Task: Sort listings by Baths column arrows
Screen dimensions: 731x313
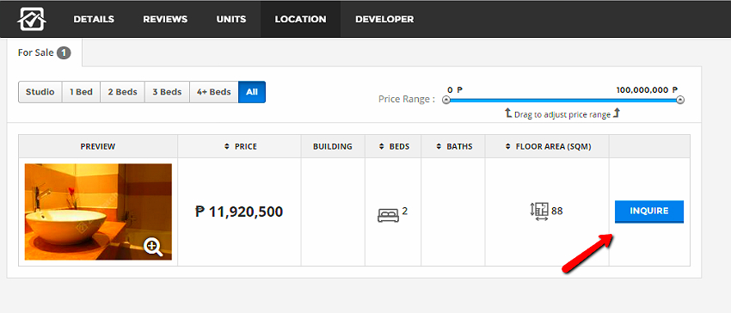Action: click(439, 146)
